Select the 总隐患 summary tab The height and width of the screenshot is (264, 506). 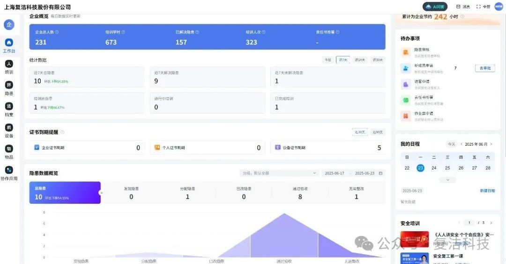(65, 193)
